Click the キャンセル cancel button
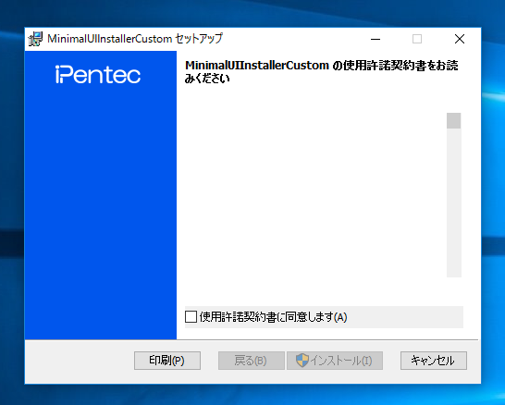 pyautogui.click(x=434, y=361)
